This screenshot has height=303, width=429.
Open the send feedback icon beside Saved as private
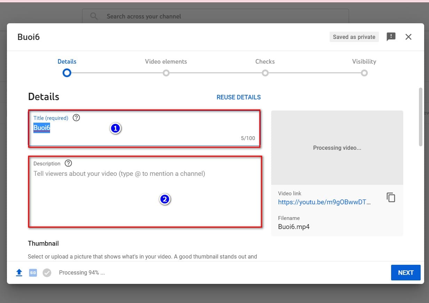[391, 37]
